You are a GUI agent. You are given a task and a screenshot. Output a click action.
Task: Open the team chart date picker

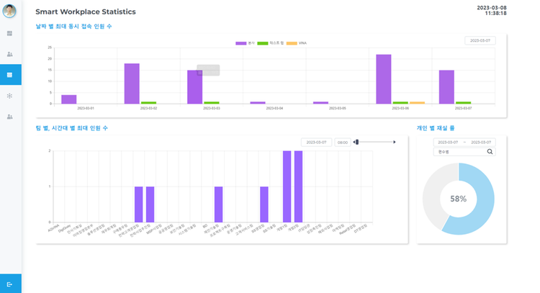point(316,143)
